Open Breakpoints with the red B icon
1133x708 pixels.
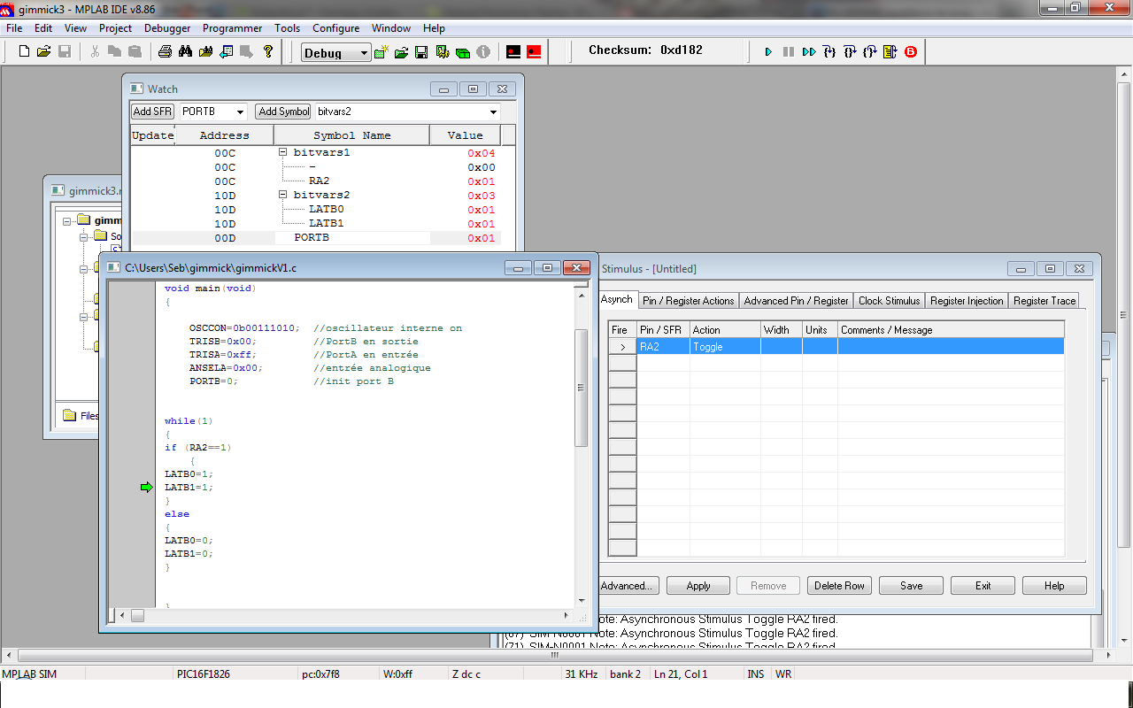pos(911,52)
